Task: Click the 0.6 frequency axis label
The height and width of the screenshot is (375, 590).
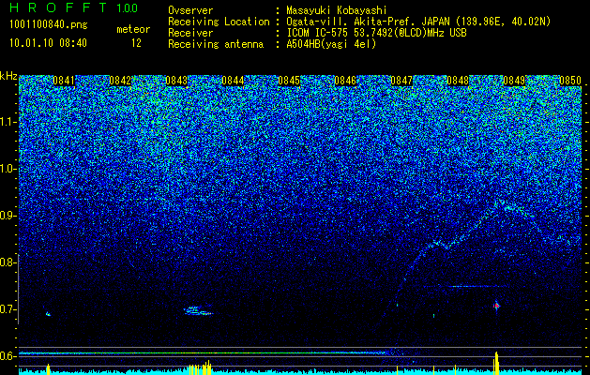Action: pyautogui.click(x=8, y=356)
